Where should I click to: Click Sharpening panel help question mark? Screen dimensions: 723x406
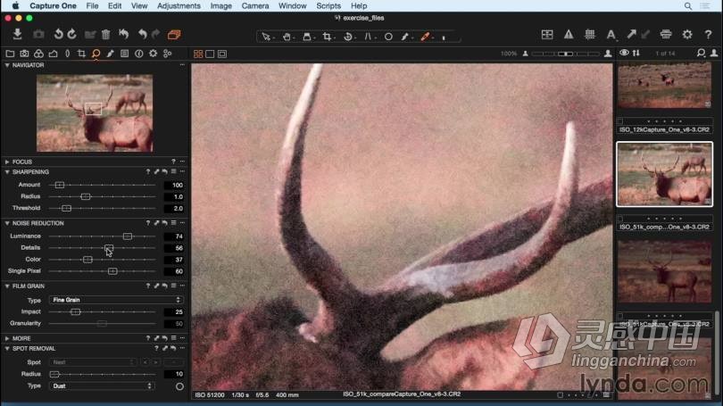click(148, 172)
